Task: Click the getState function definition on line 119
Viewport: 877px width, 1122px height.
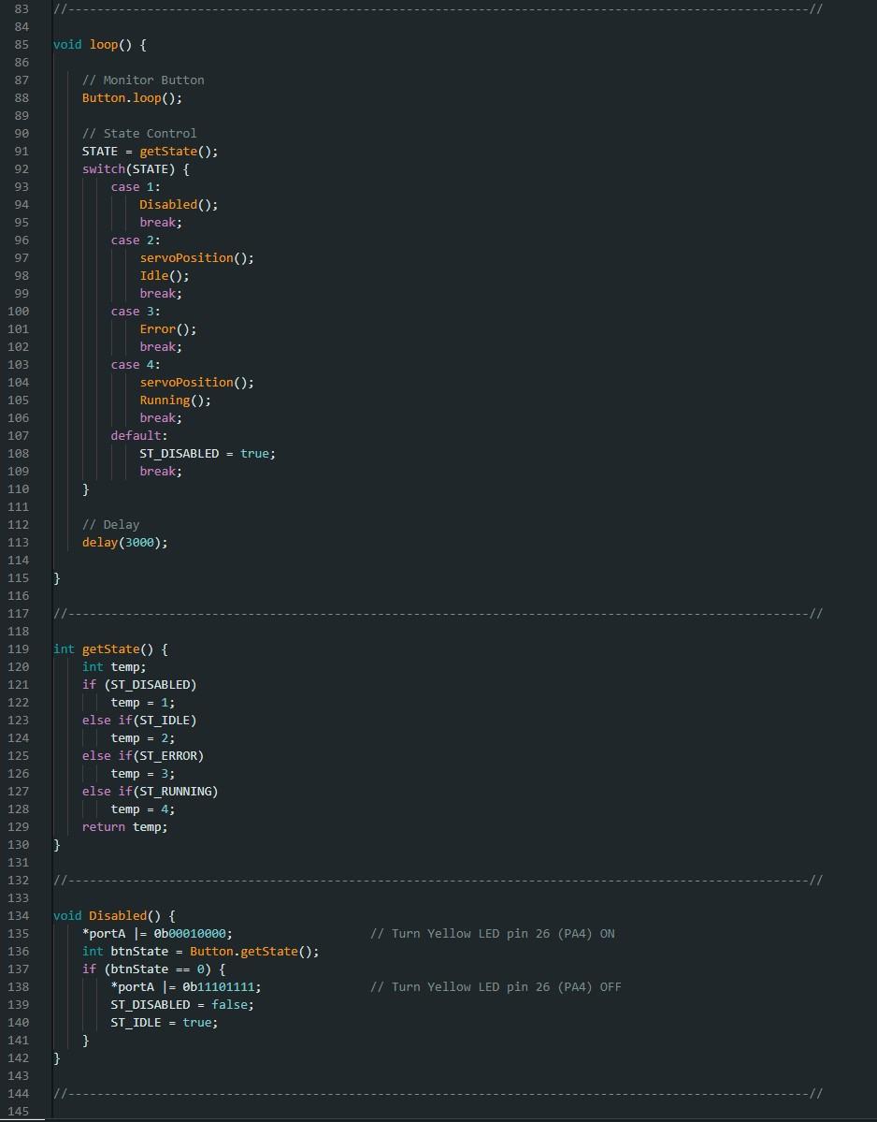Action: click(x=110, y=648)
